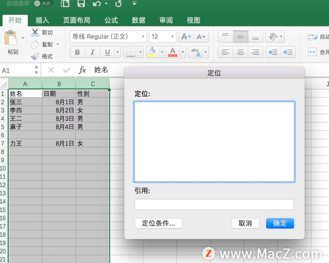Image resolution: width=329 pixels, height=263 pixels.
Task: Open the fill color dropdown arrow
Action: (162, 52)
